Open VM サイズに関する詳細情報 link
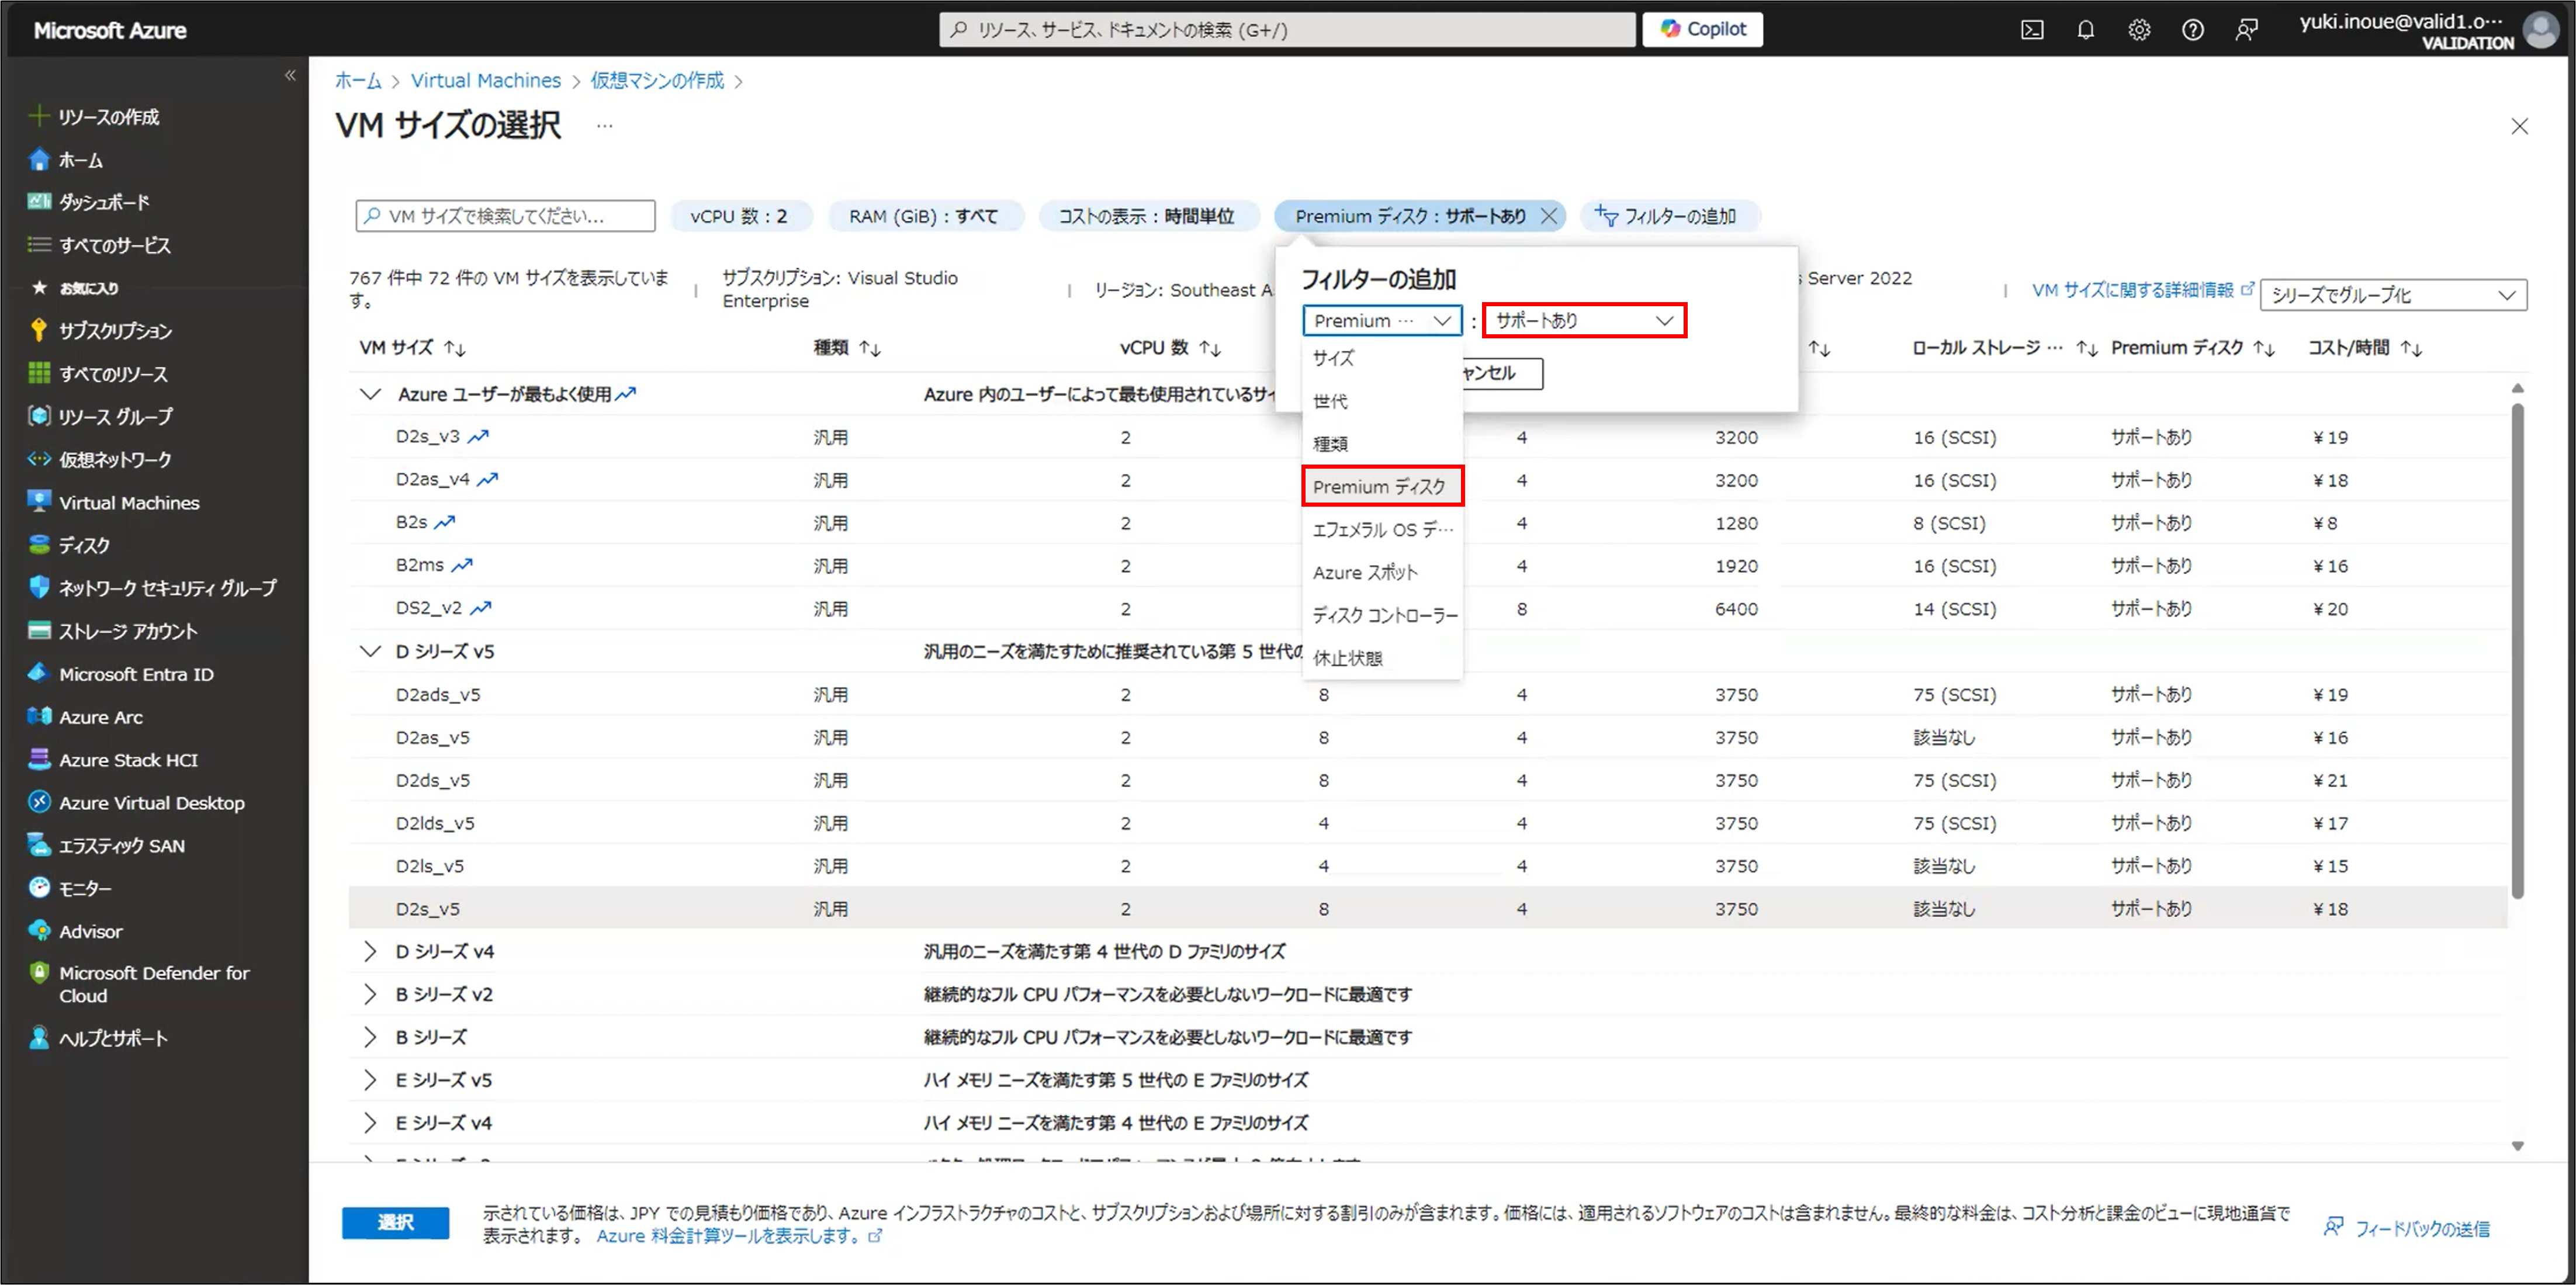 2142,290
